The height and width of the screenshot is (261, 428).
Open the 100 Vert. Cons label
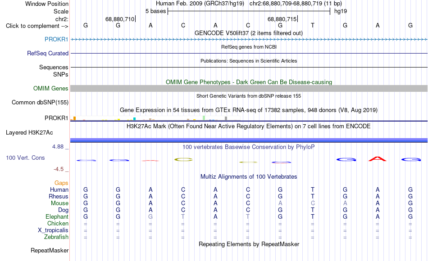click(25, 157)
